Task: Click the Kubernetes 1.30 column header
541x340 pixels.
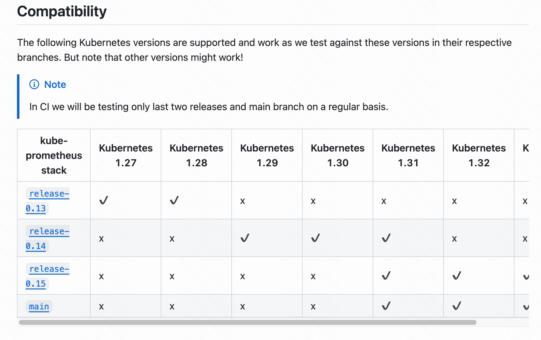Action: pyautogui.click(x=338, y=155)
